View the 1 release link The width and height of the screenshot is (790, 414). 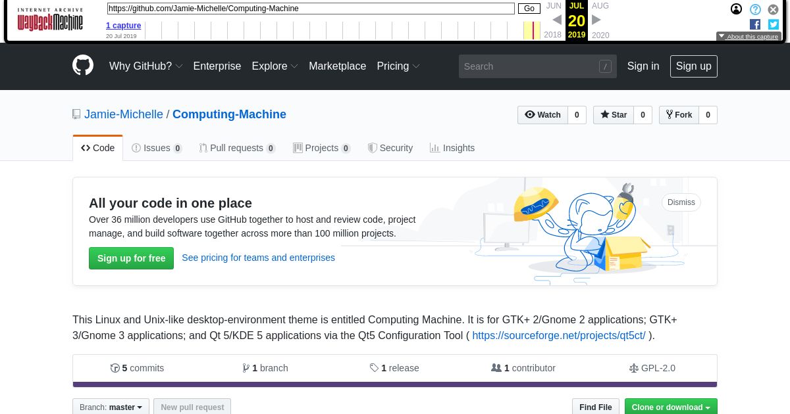click(394, 368)
